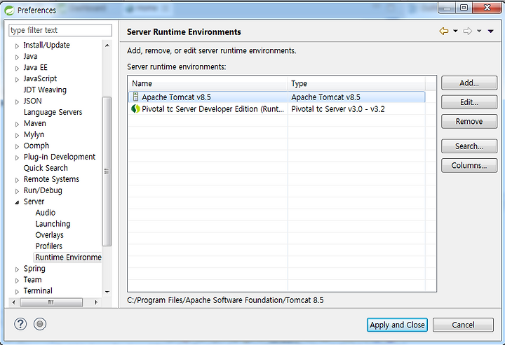
Task: Click tree vertical scrollbar down arrow
Action: point(107,292)
